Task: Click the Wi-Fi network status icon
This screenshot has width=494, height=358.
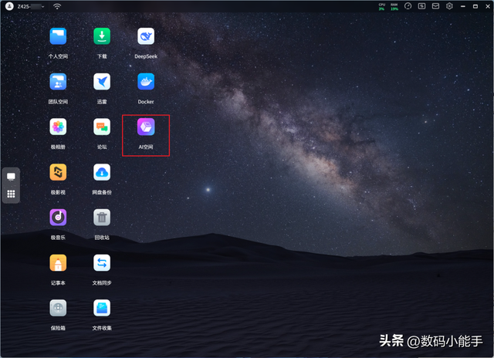Action: (57, 6)
